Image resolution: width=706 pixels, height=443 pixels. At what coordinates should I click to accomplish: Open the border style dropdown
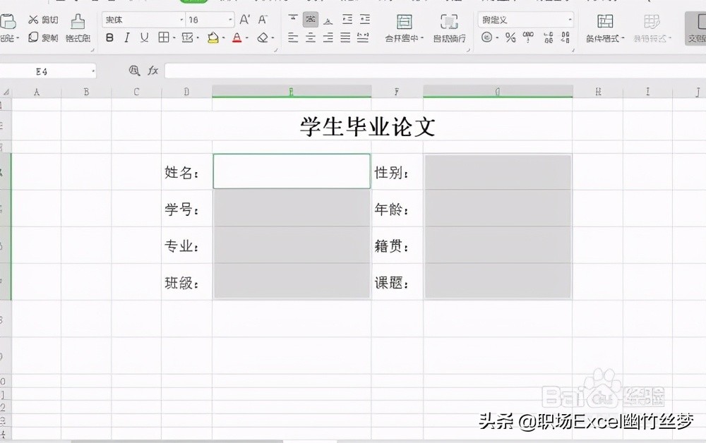tap(174, 38)
